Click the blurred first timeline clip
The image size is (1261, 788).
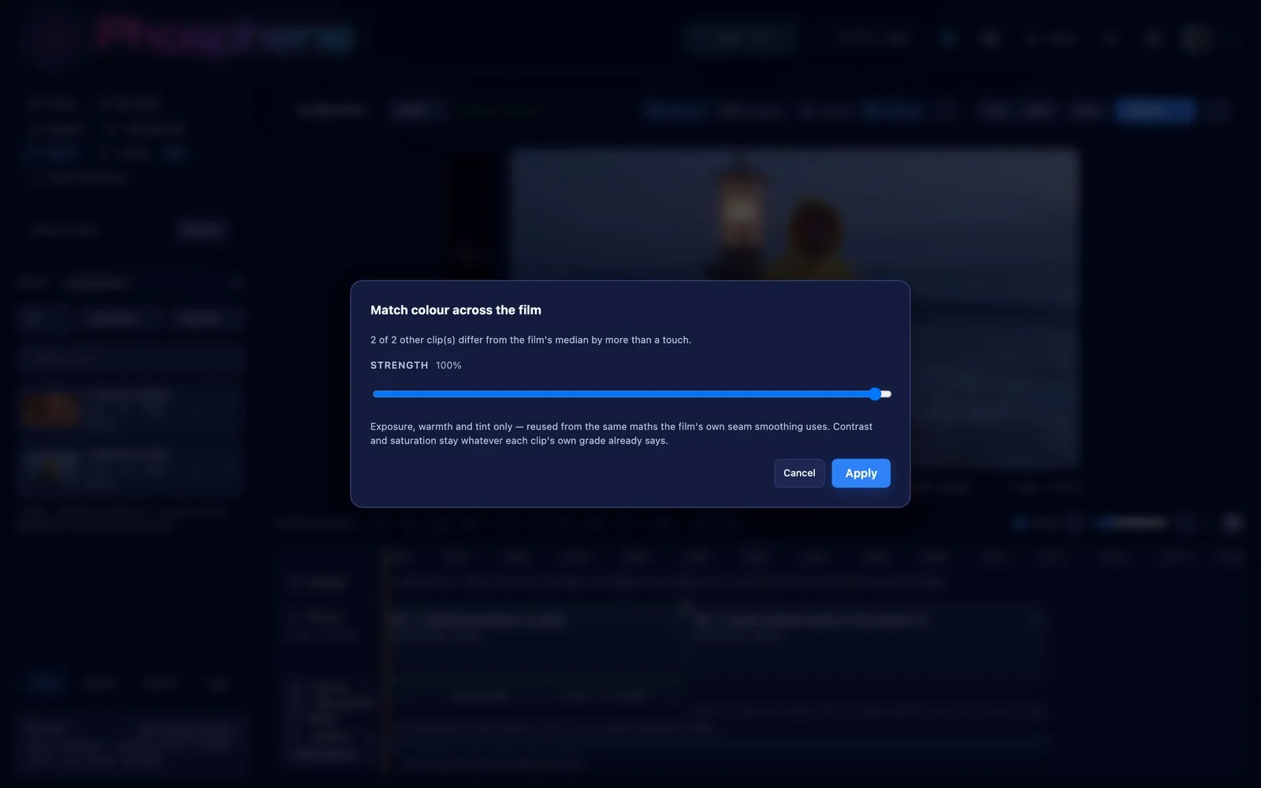coord(536,640)
